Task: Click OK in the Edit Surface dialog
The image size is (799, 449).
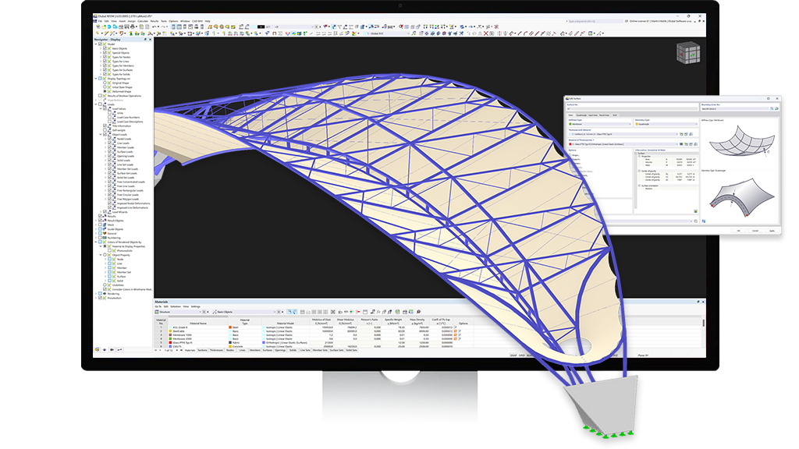Action: point(738,231)
